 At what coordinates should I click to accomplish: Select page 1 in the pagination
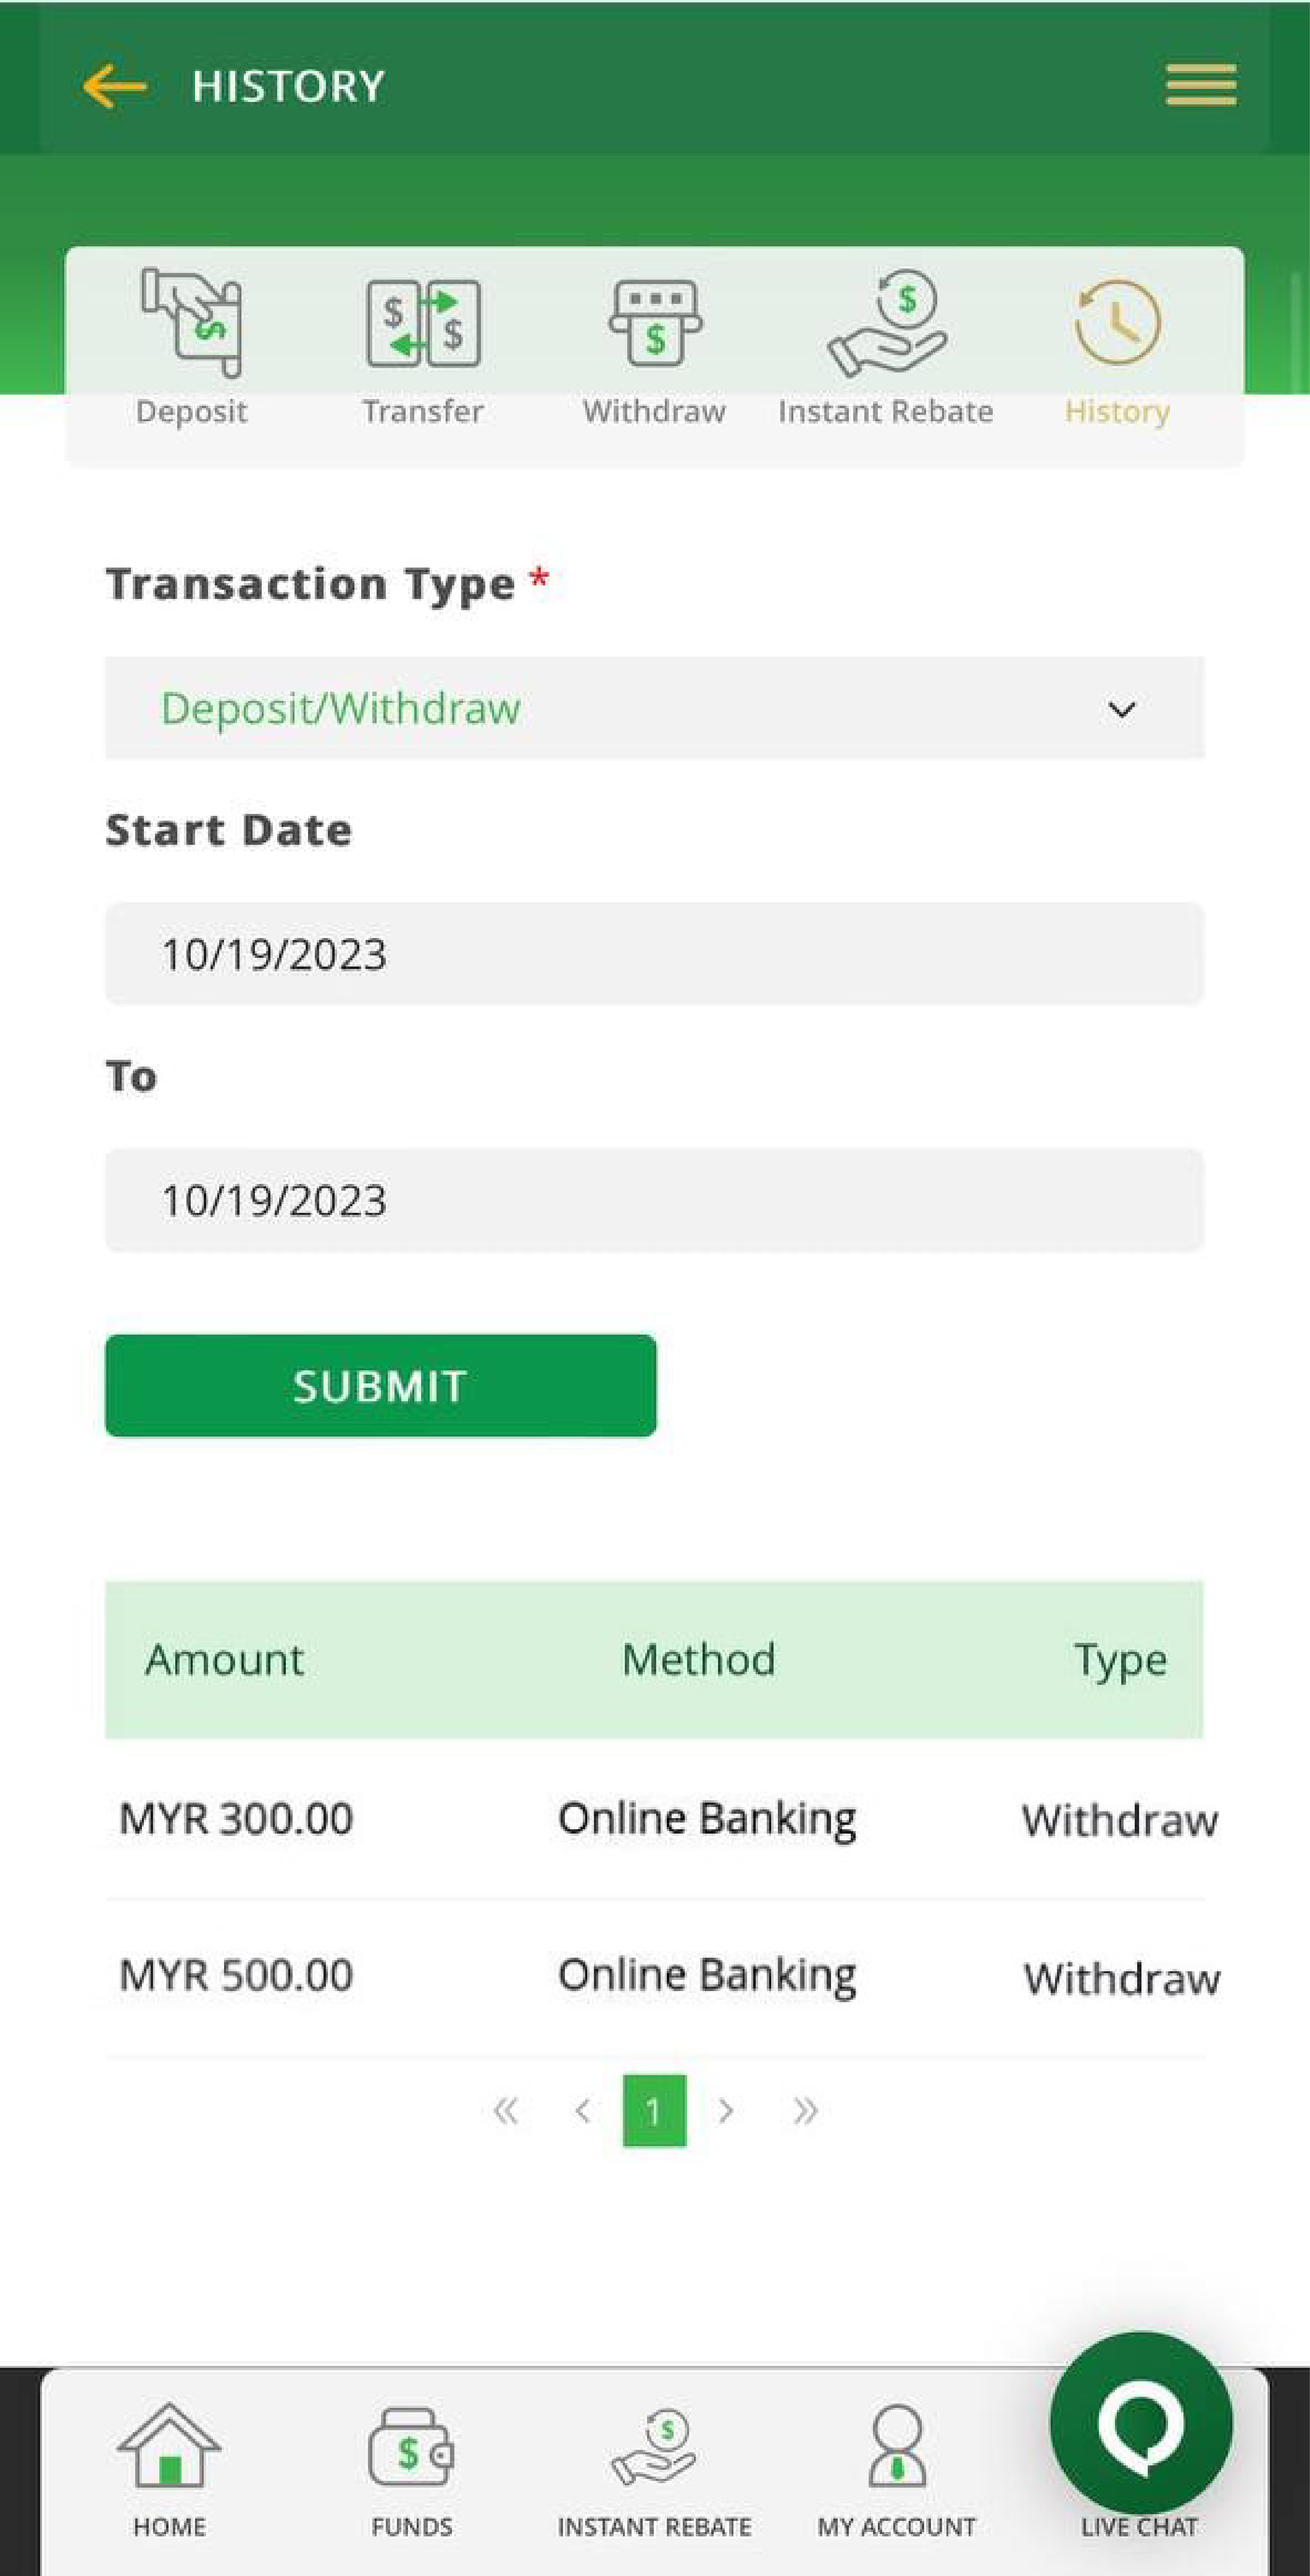654,2111
